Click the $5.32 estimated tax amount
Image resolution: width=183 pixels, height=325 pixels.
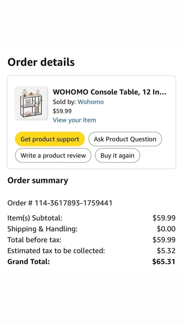pyautogui.click(x=166, y=251)
